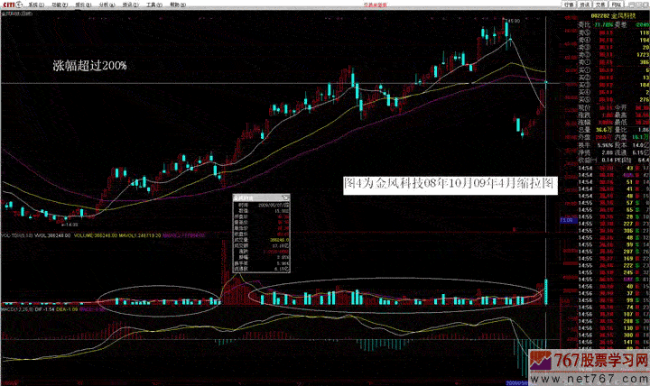The width and height of the screenshot is (650, 386).
Task: Click the 网站 button in the title bar
Action: [616, 5]
